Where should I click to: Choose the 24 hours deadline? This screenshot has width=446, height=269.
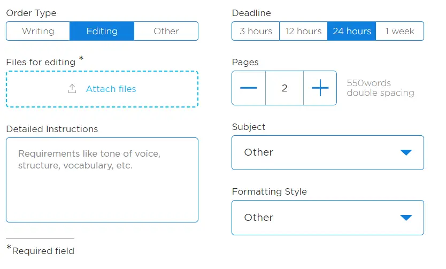[352, 31]
